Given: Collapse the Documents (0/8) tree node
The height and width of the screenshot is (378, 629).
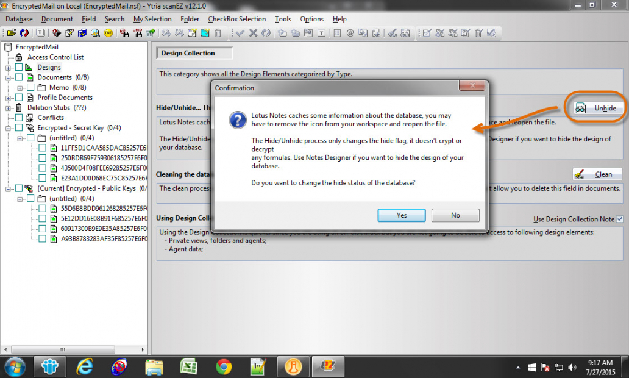Looking at the screenshot, I should pyautogui.click(x=8, y=78).
